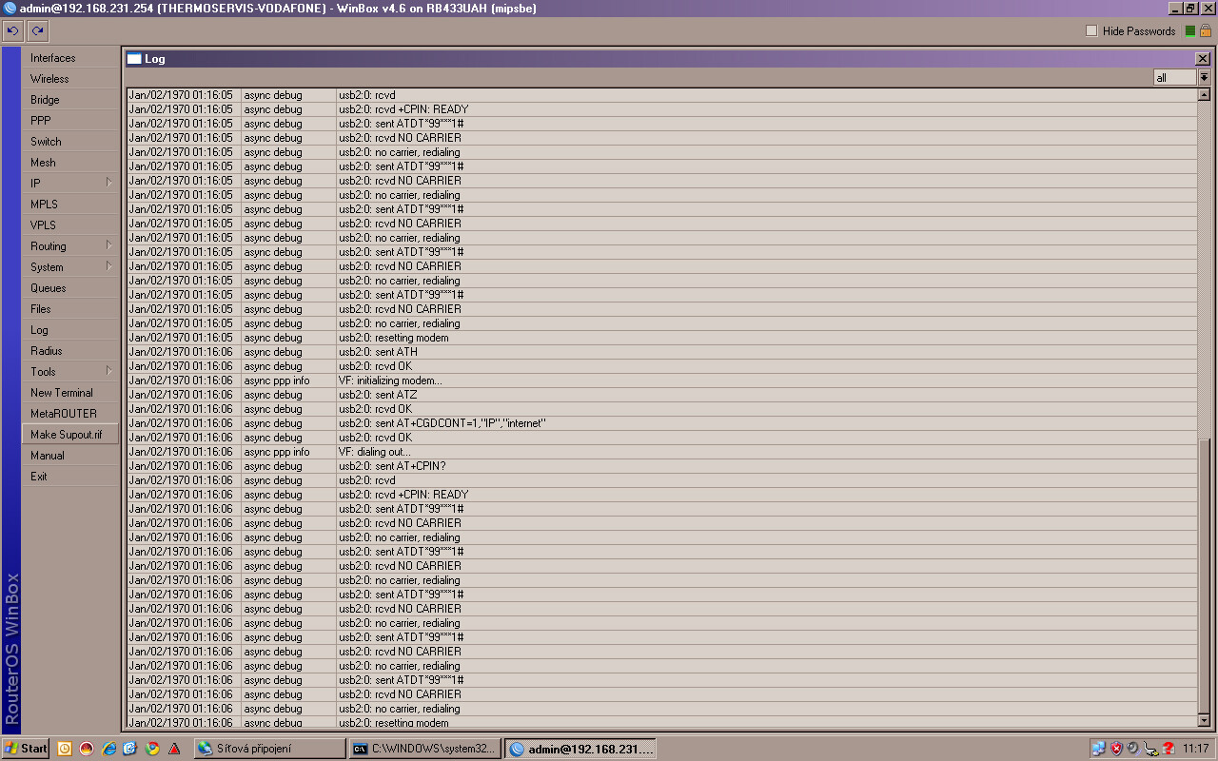Launch Internet Explorer from quick launch

(x=108, y=749)
